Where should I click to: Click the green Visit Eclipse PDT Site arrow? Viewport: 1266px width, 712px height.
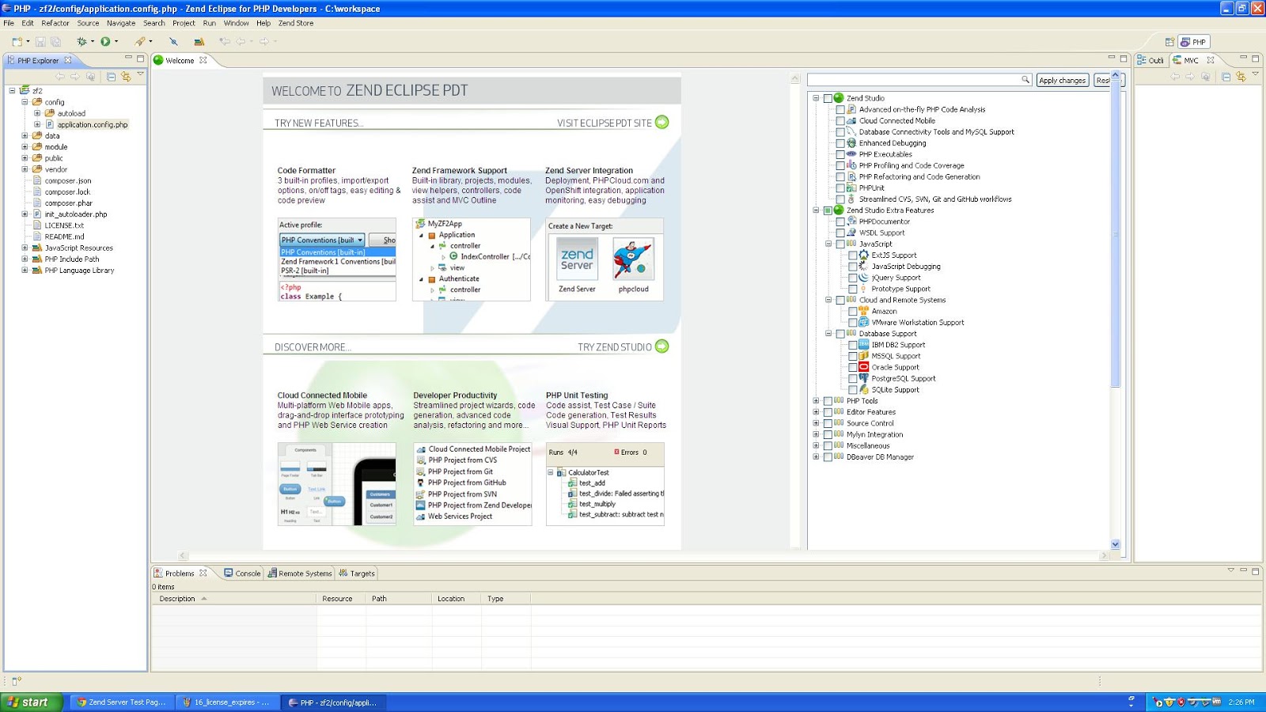(662, 123)
